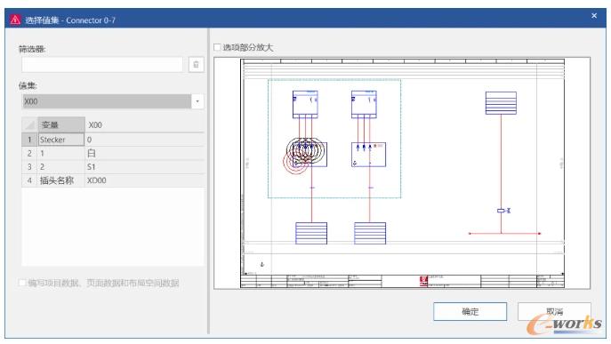Image resolution: width=611 pixels, height=344 pixels.
Task: Click the red logo in the drawing title block
Action: [x=423, y=281]
